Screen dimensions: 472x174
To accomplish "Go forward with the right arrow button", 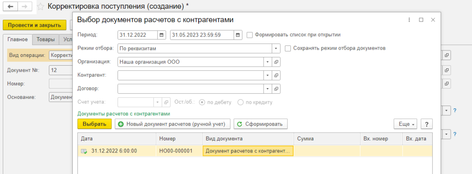I will point(25,6).
